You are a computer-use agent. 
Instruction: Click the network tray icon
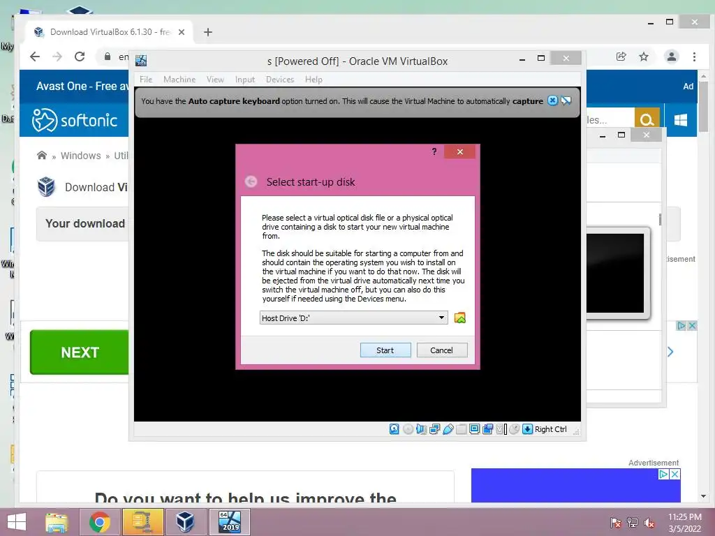[x=633, y=523]
